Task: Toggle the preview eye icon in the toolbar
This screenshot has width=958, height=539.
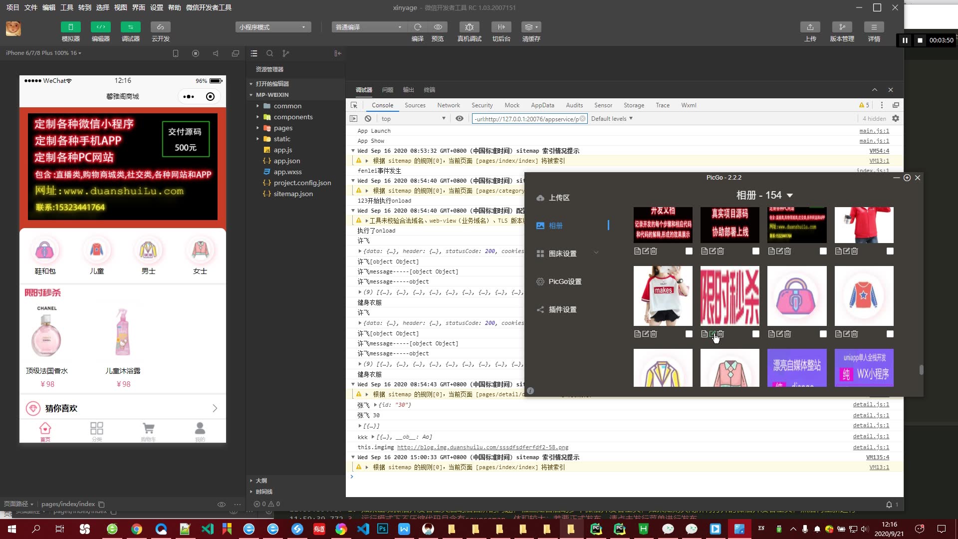Action: (x=438, y=27)
